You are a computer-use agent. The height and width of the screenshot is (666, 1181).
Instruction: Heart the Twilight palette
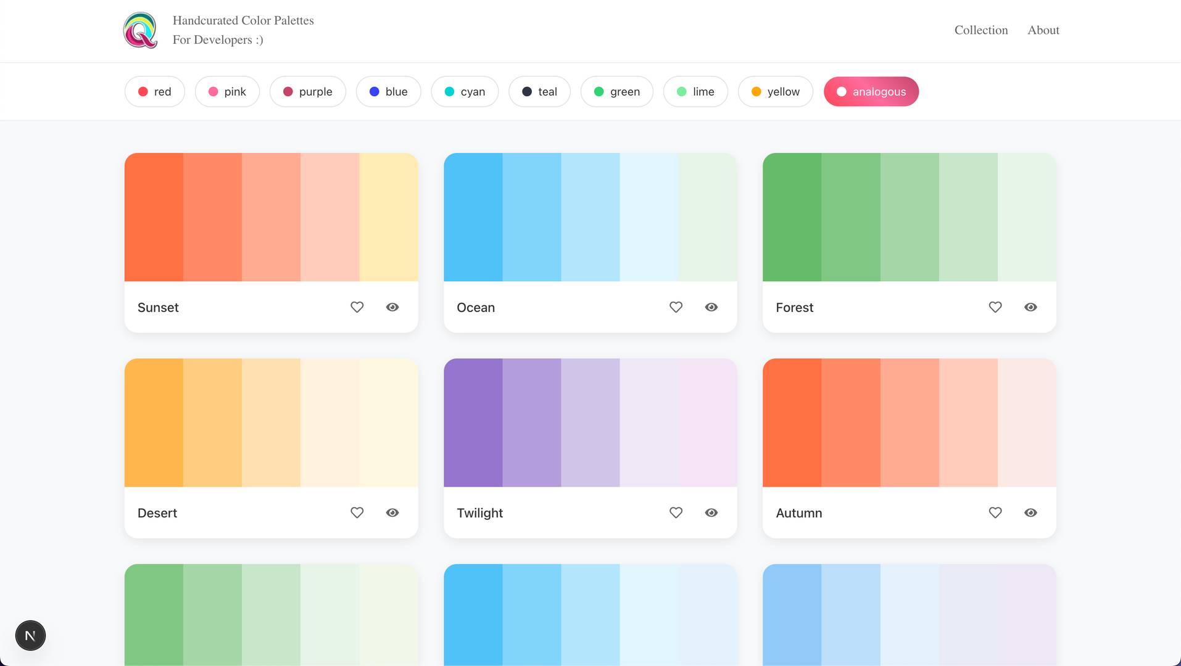[x=676, y=512]
